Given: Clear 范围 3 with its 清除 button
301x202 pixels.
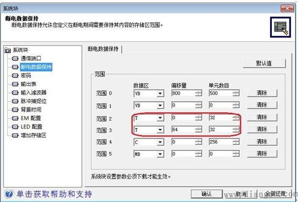Looking at the screenshot, I should [x=262, y=129].
